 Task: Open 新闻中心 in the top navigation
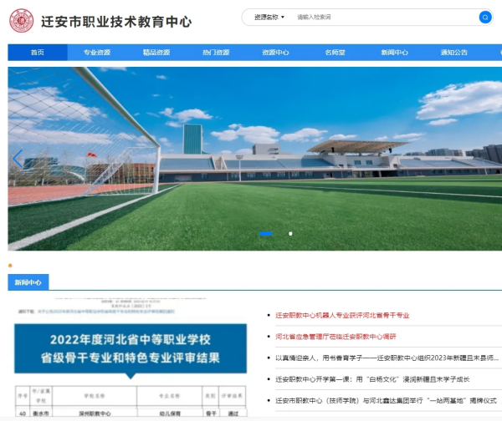[x=394, y=53]
